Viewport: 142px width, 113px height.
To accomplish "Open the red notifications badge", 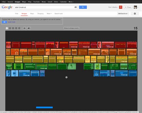I will pyautogui.click(x=121, y=7).
